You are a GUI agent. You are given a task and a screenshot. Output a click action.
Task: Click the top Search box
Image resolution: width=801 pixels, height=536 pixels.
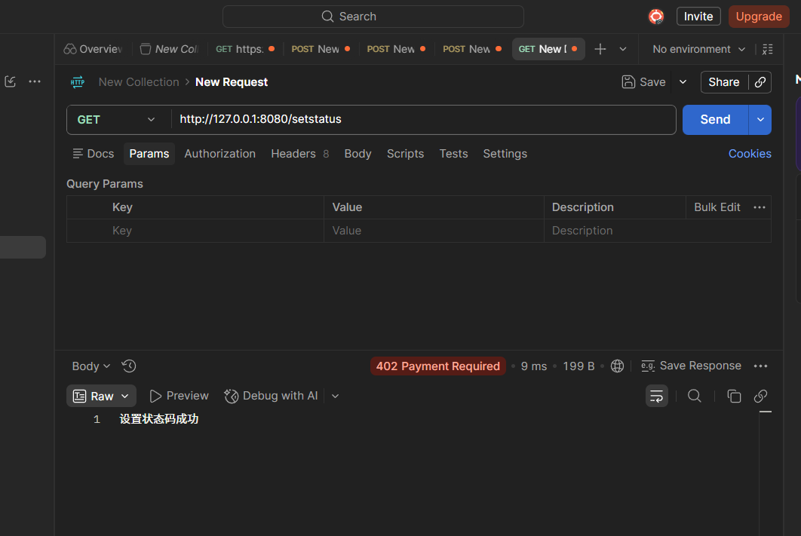pos(373,17)
